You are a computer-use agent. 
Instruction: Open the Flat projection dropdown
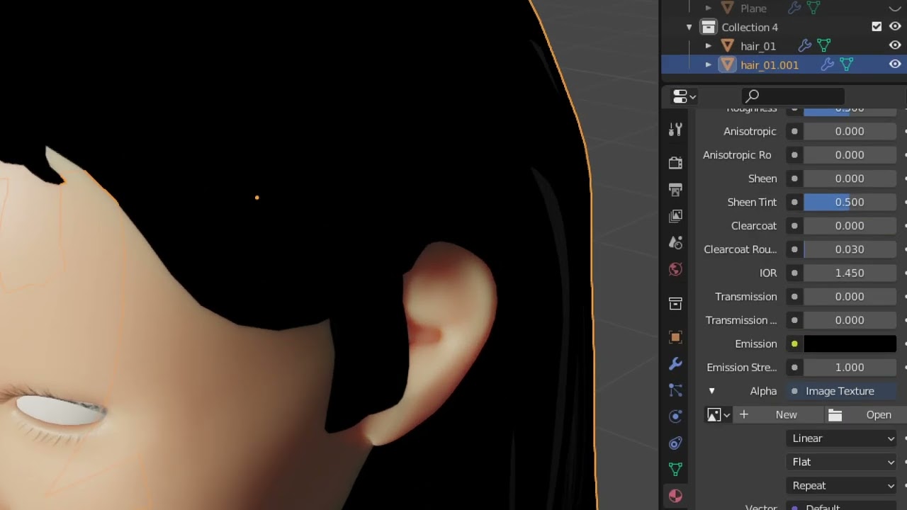[843, 462]
